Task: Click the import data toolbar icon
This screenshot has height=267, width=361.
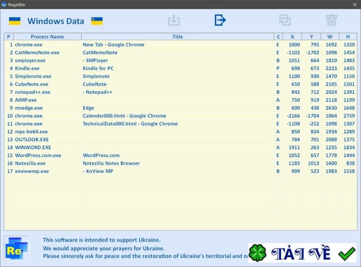Action: (174, 20)
